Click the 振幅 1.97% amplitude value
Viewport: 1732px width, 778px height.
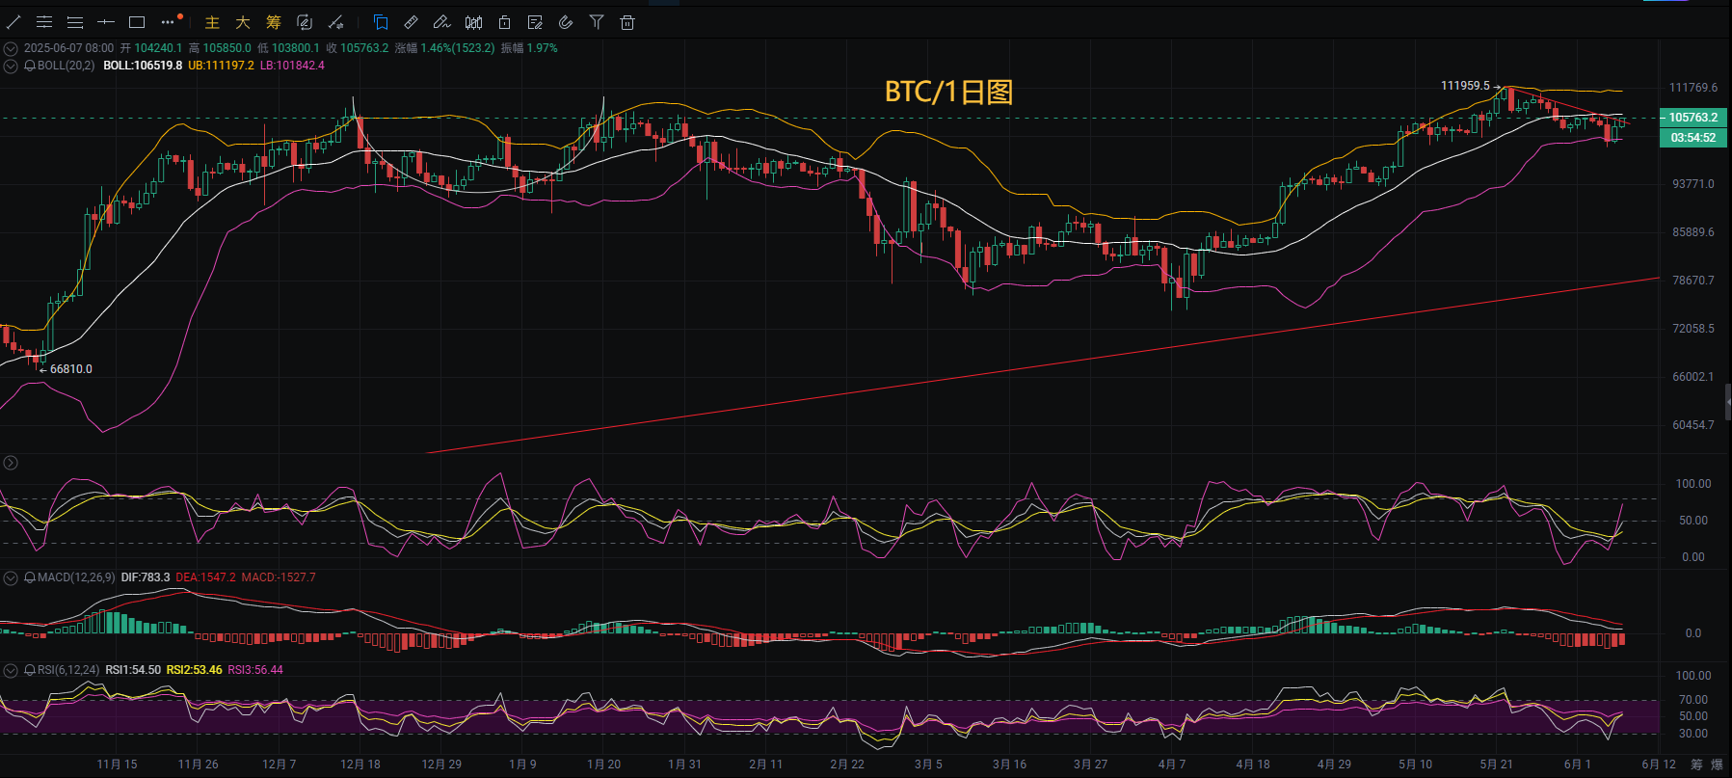(x=529, y=48)
